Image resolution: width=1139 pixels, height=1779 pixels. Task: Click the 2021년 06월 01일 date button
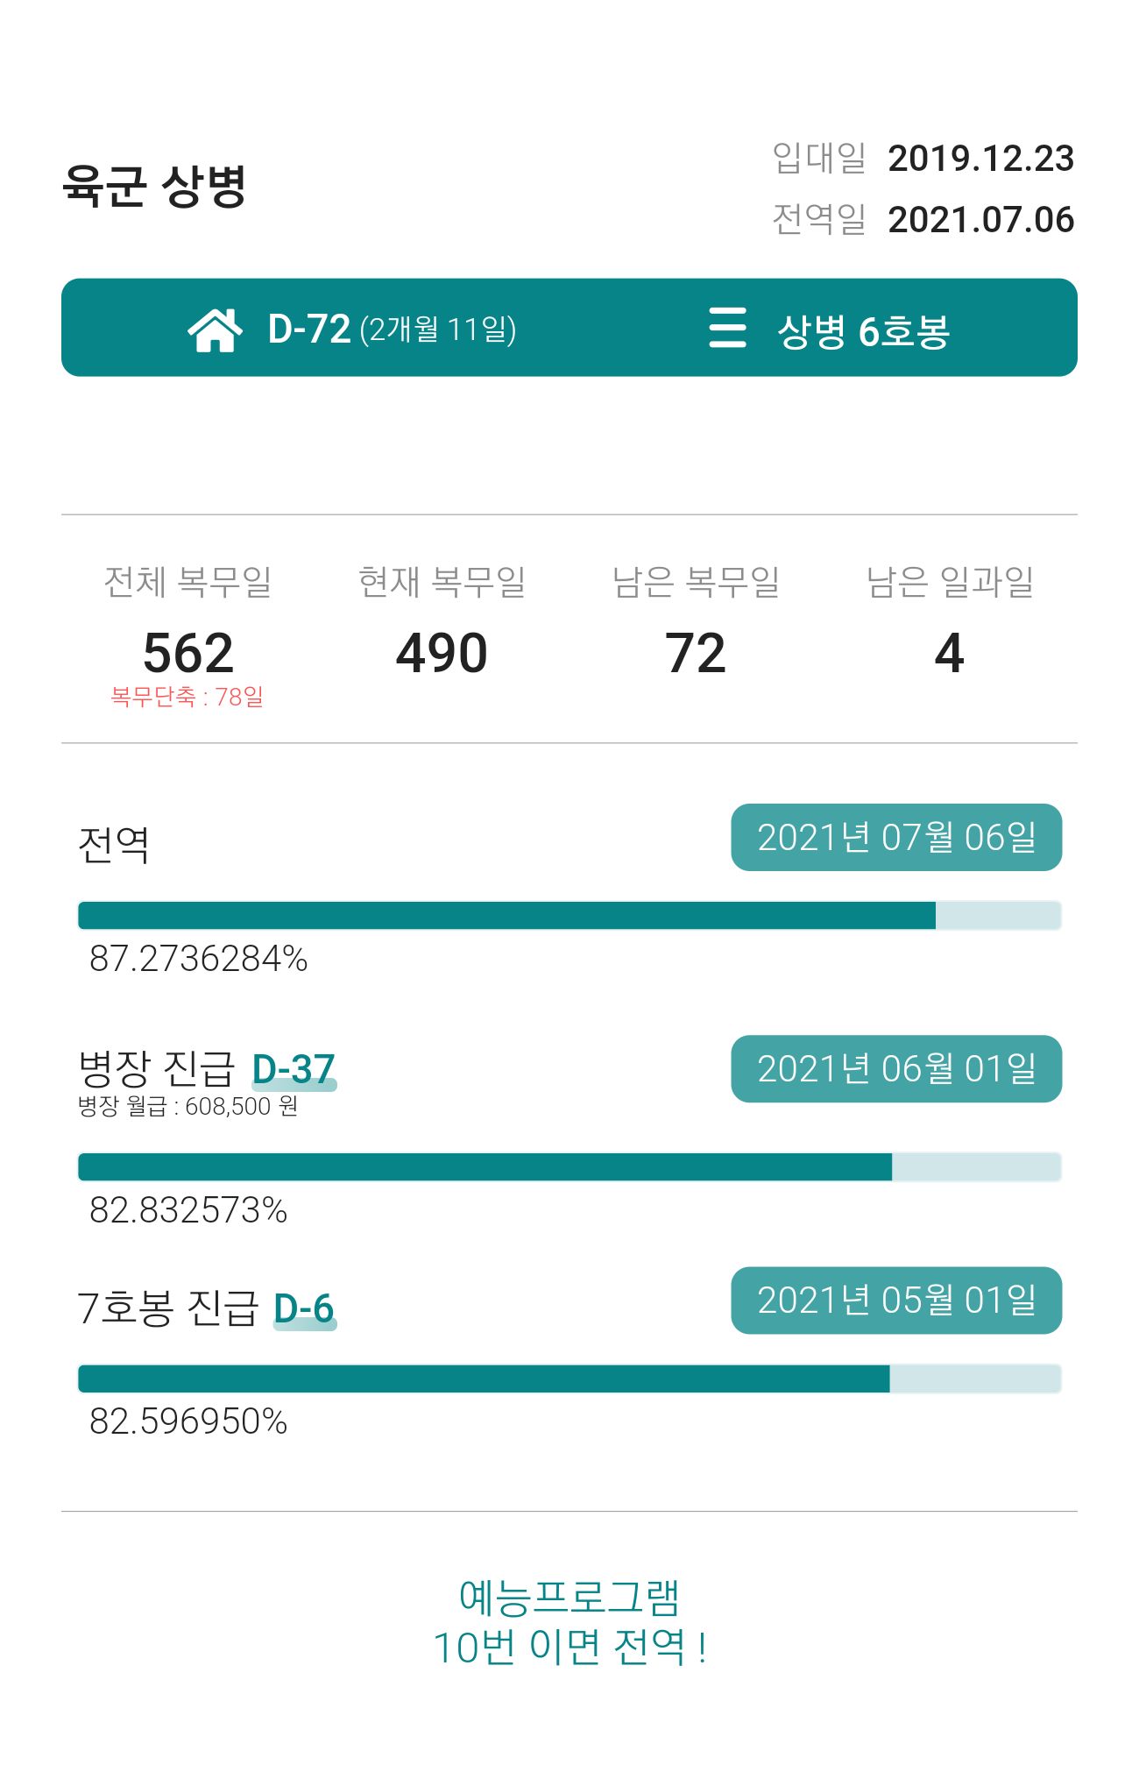896,1068
